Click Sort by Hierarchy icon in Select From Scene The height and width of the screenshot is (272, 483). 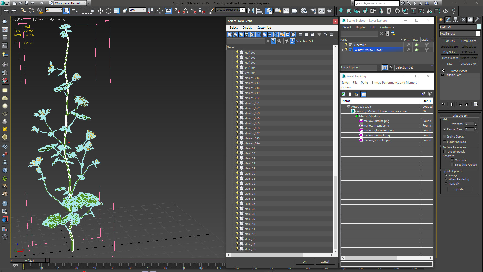pyautogui.click(x=293, y=41)
